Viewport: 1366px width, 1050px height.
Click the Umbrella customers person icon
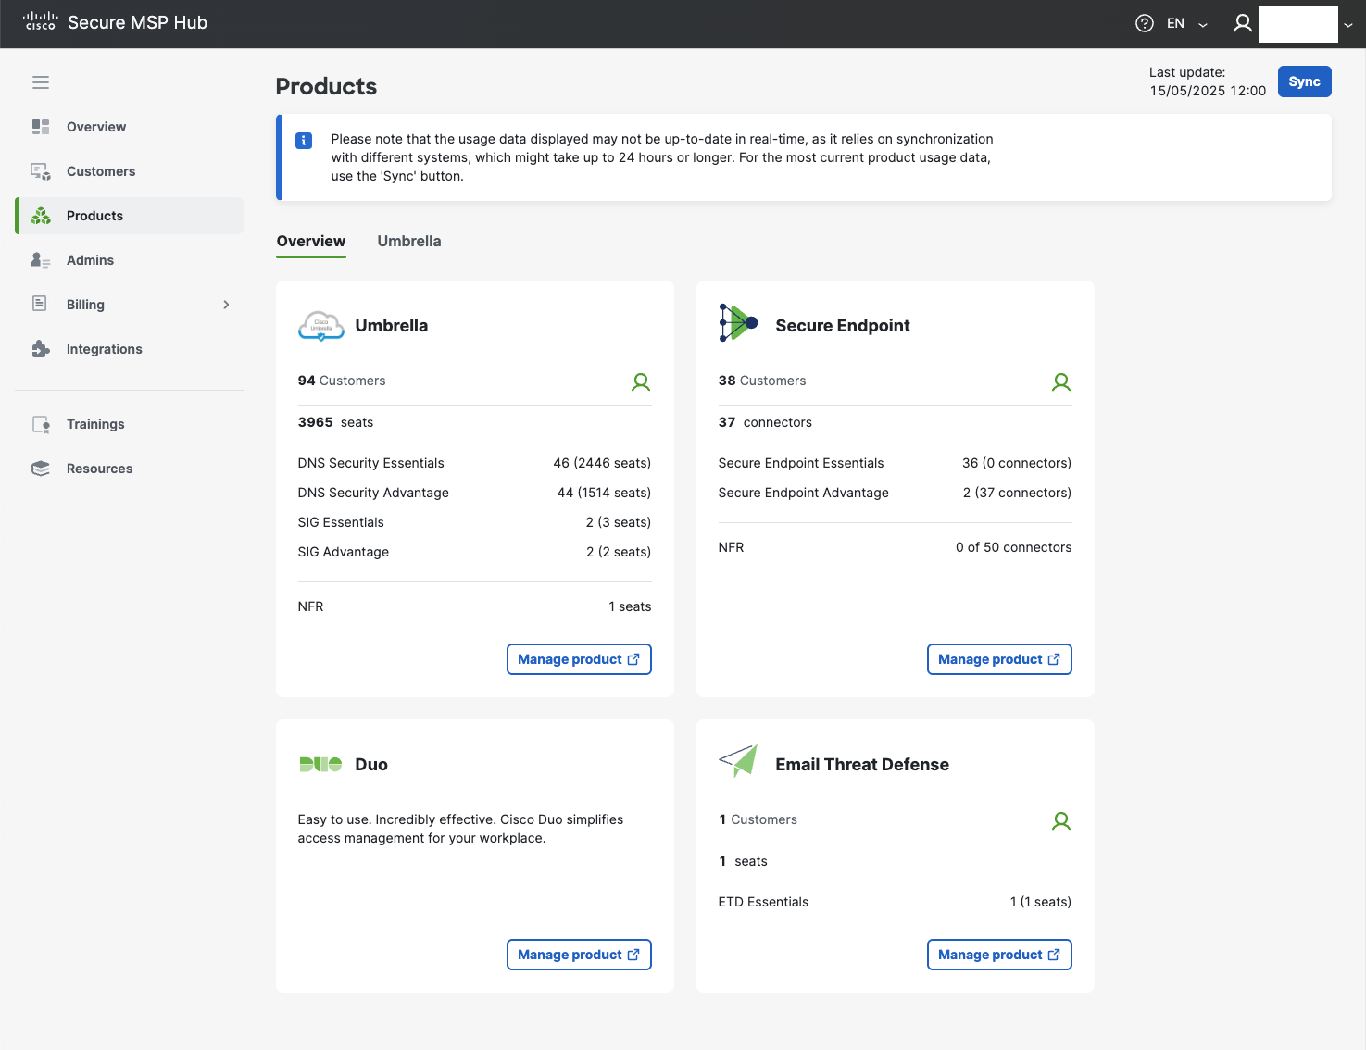[x=641, y=381]
